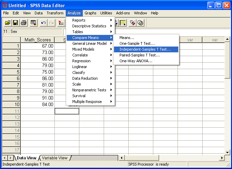Expand the Nonparametric Tests submenu

point(90,90)
